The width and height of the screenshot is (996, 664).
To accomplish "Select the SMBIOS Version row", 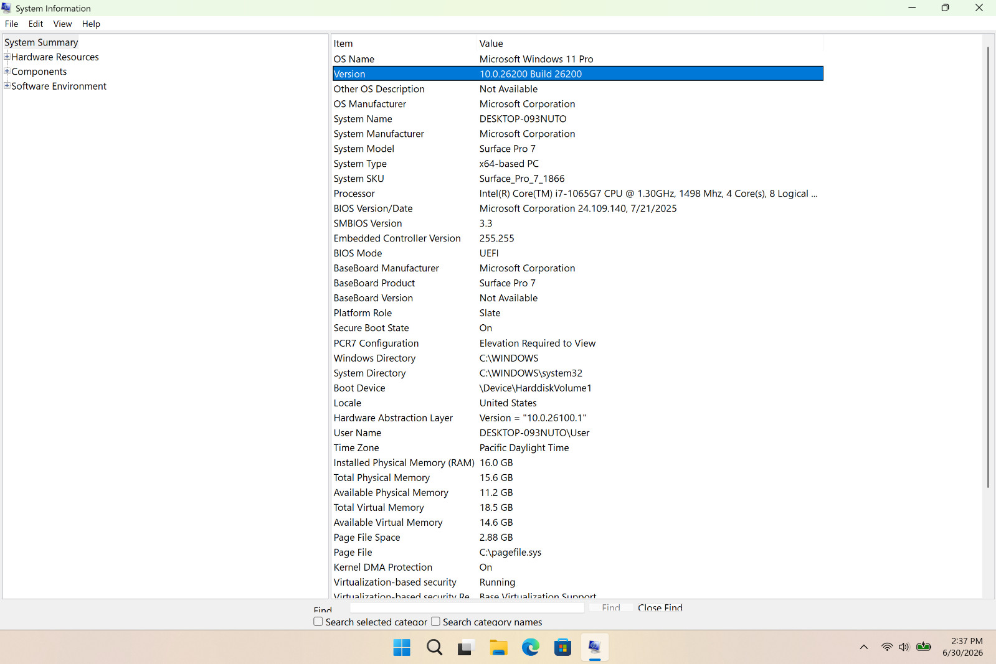I will point(577,223).
